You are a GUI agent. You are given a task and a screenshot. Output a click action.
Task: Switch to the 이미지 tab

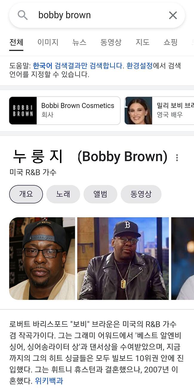48,42
